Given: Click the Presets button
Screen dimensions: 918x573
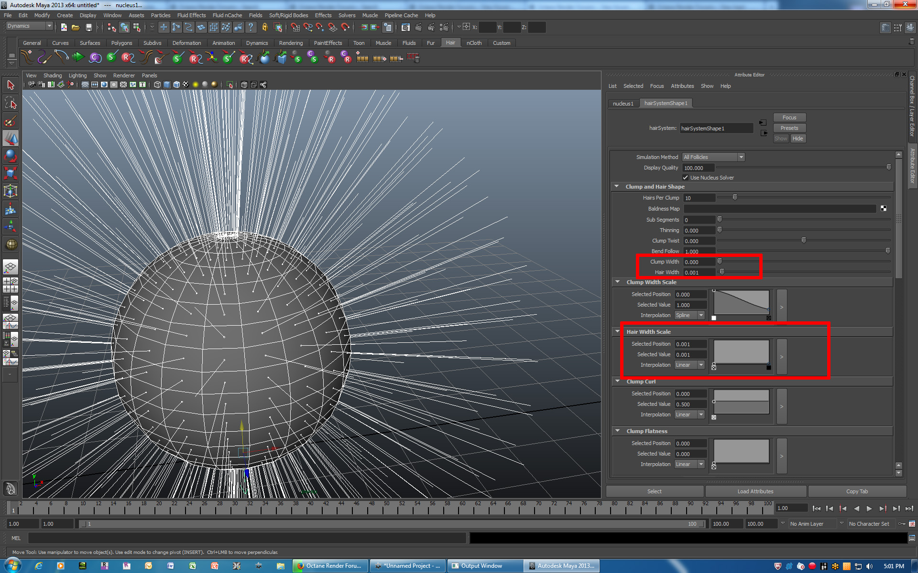Looking at the screenshot, I should [x=789, y=128].
